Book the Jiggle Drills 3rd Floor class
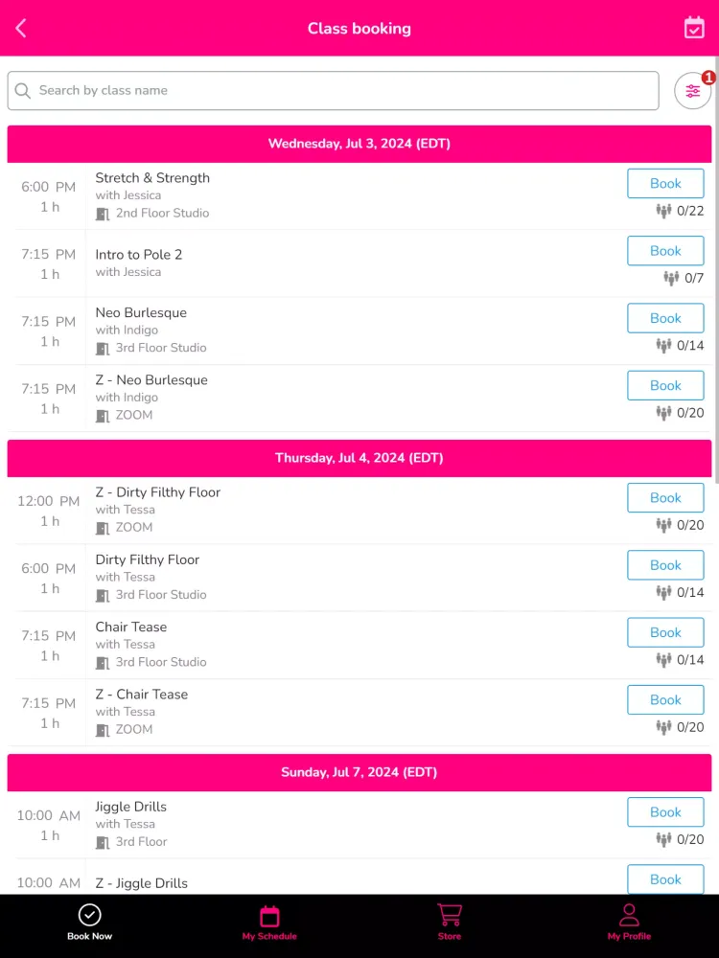719x958 pixels. (665, 811)
